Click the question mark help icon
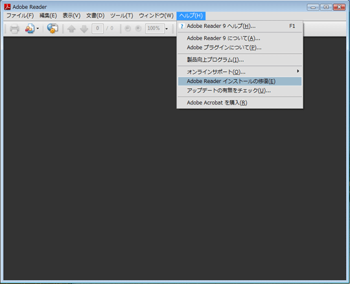Viewport: 350px width, 284px height. tap(182, 26)
